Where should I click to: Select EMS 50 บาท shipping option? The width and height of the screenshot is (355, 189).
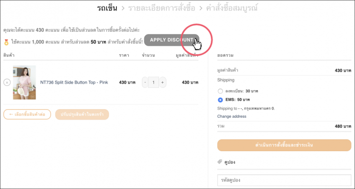(x=220, y=100)
